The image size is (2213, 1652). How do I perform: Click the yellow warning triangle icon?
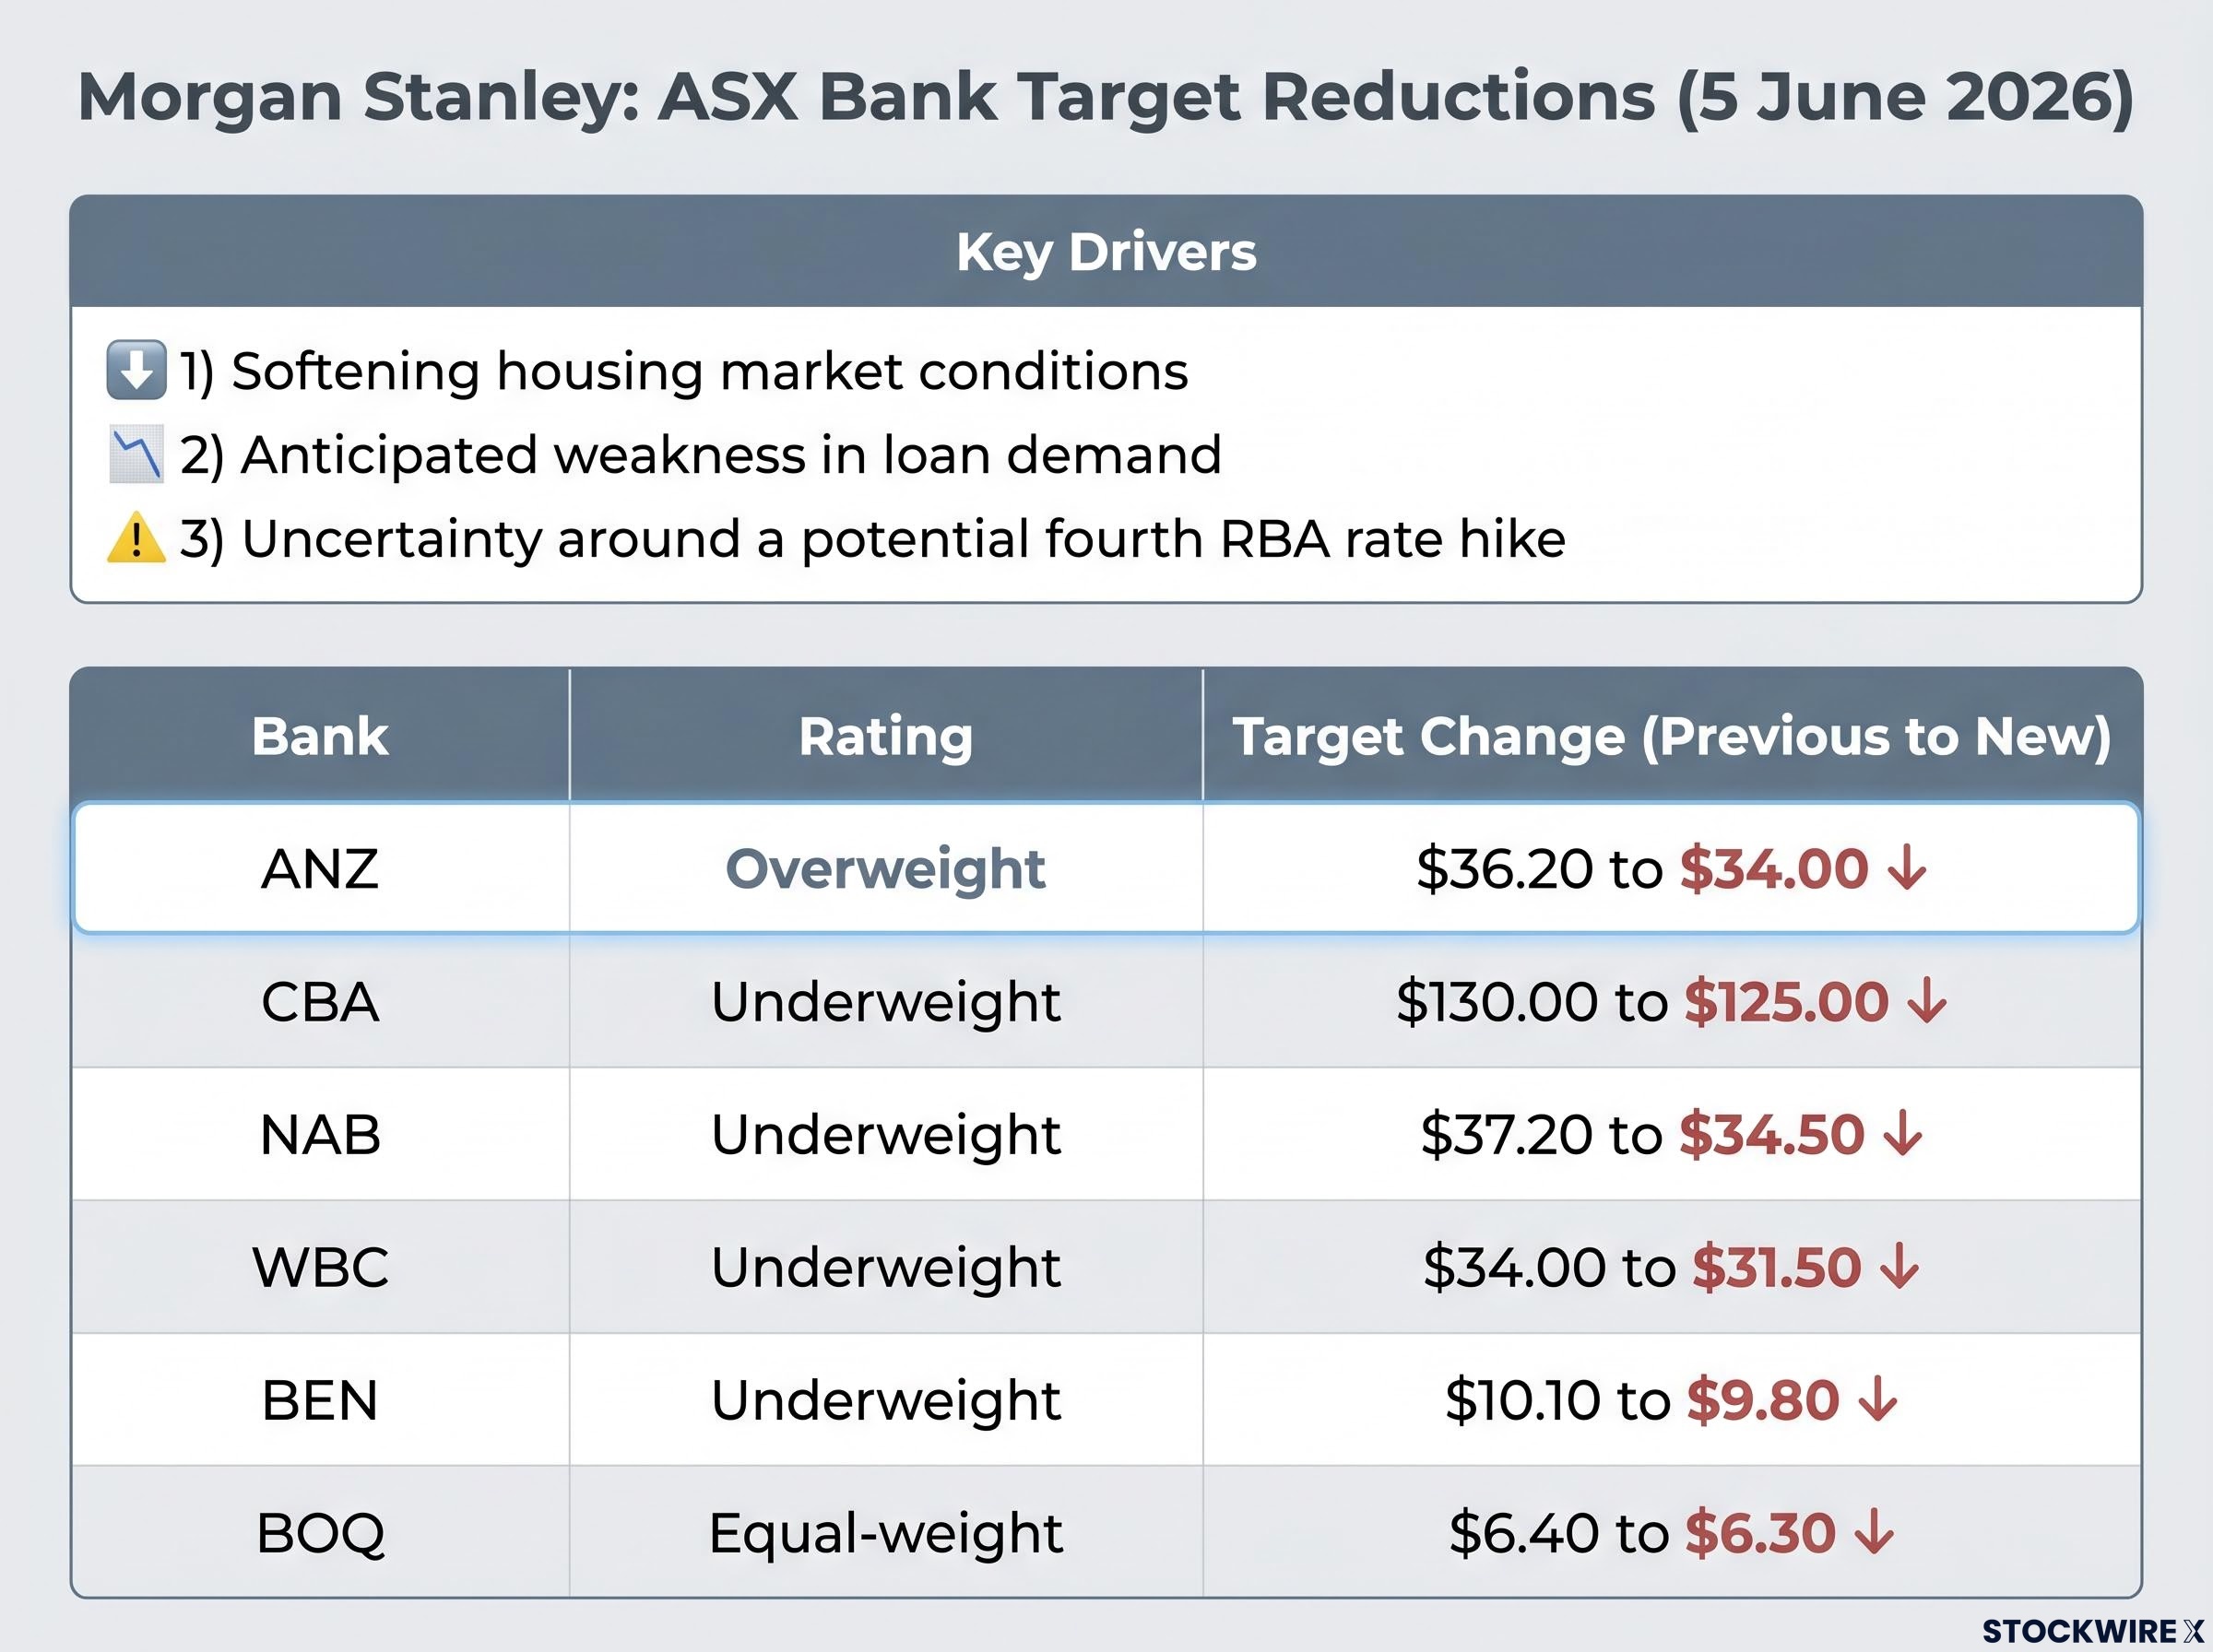[136, 538]
